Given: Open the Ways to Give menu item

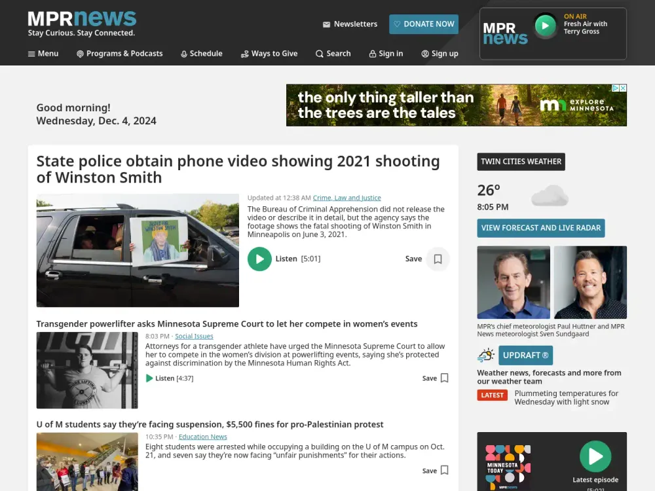Looking at the screenshot, I should 269,53.
